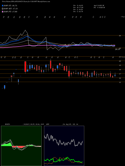Click the '(14 day) 25, -22, -14' ADX values
This screenshot has height=166, width=125.
coord(70,124)
